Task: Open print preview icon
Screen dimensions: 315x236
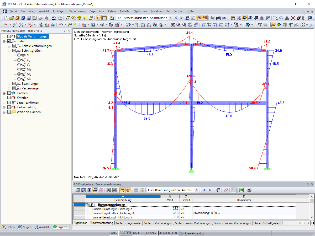Action: click(x=46, y=18)
